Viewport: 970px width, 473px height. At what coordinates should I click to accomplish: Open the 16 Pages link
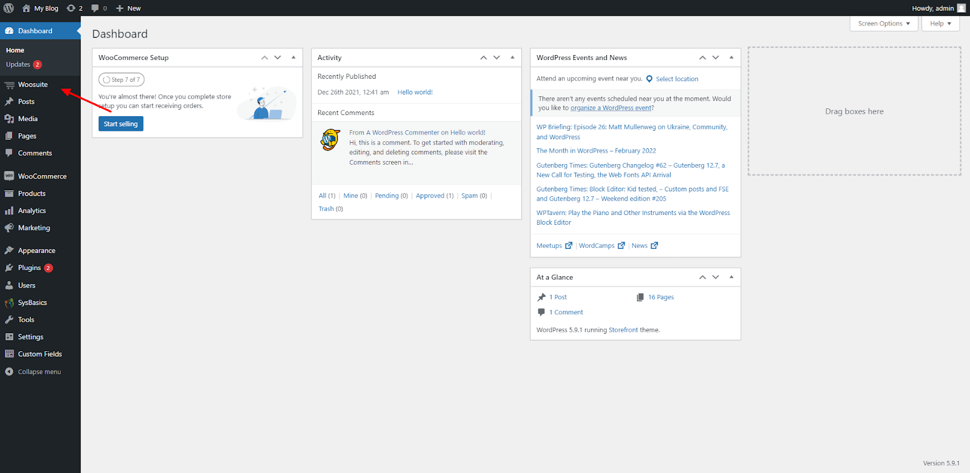click(x=661, y=297)
